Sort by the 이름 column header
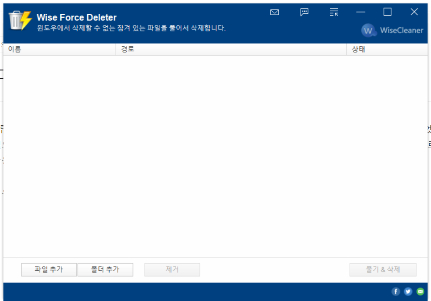This screenshot has height=301, width=431. point(59,49)
